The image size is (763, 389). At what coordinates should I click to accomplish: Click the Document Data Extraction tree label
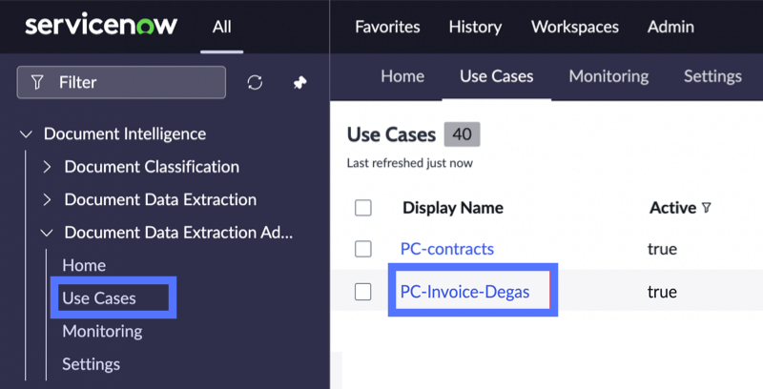[160, 200]
